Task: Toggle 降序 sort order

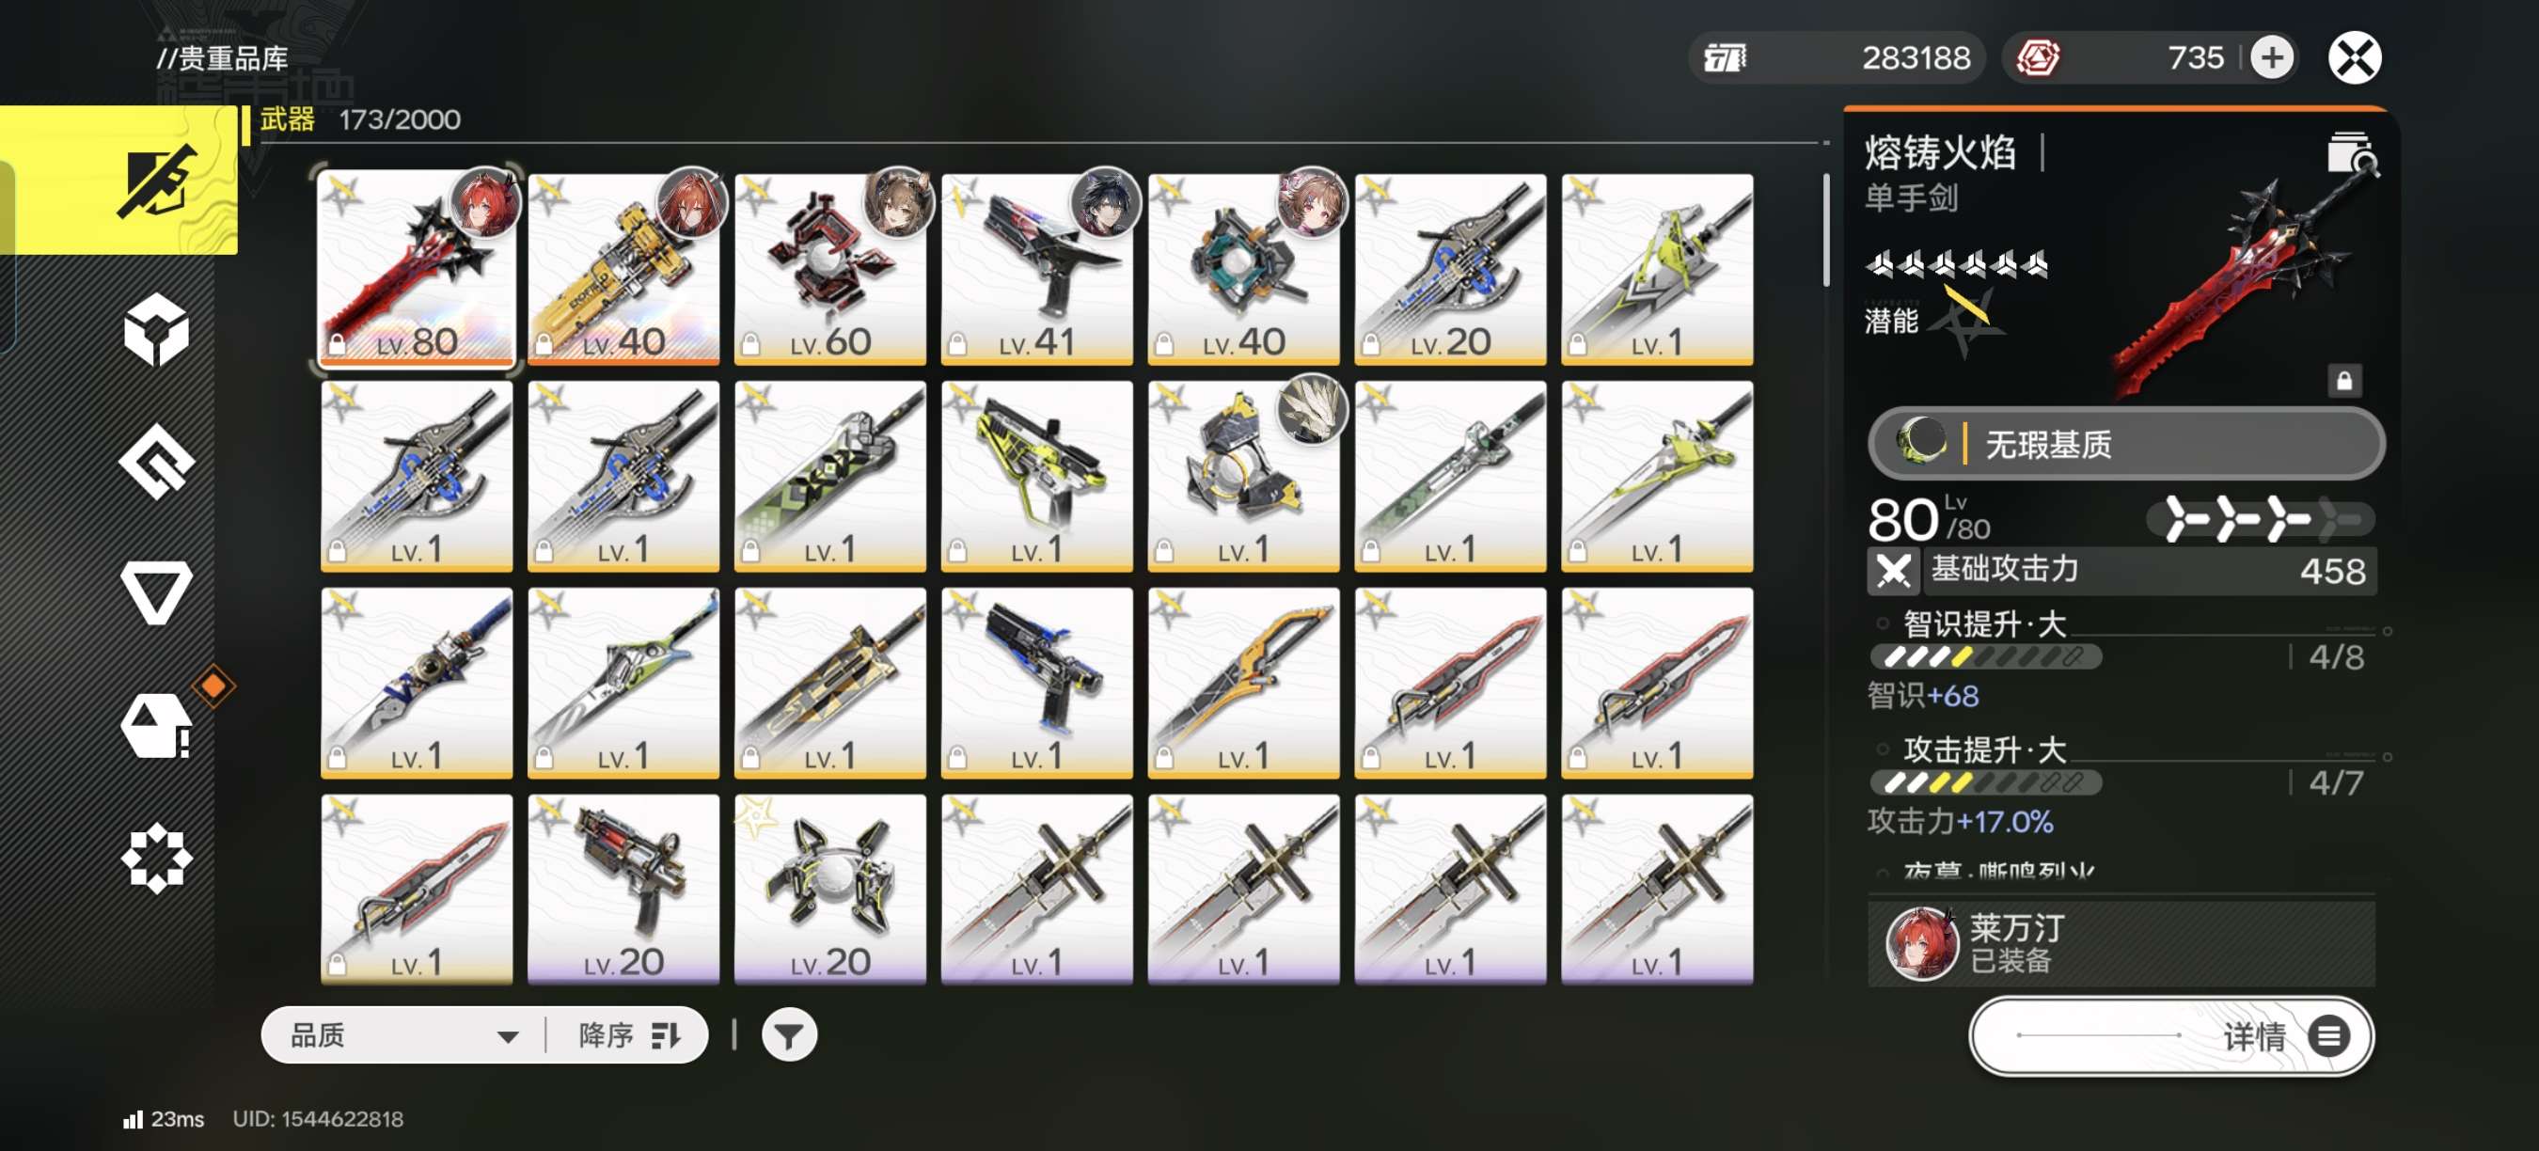Action: 629,1034
